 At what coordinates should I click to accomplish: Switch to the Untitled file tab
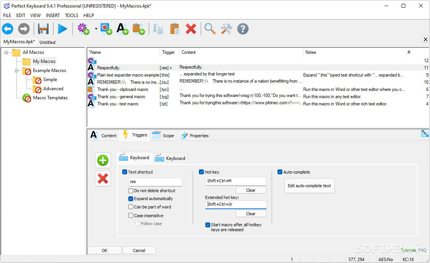[47, 42]
